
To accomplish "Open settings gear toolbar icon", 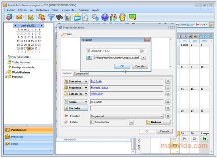I will point(95,17).
